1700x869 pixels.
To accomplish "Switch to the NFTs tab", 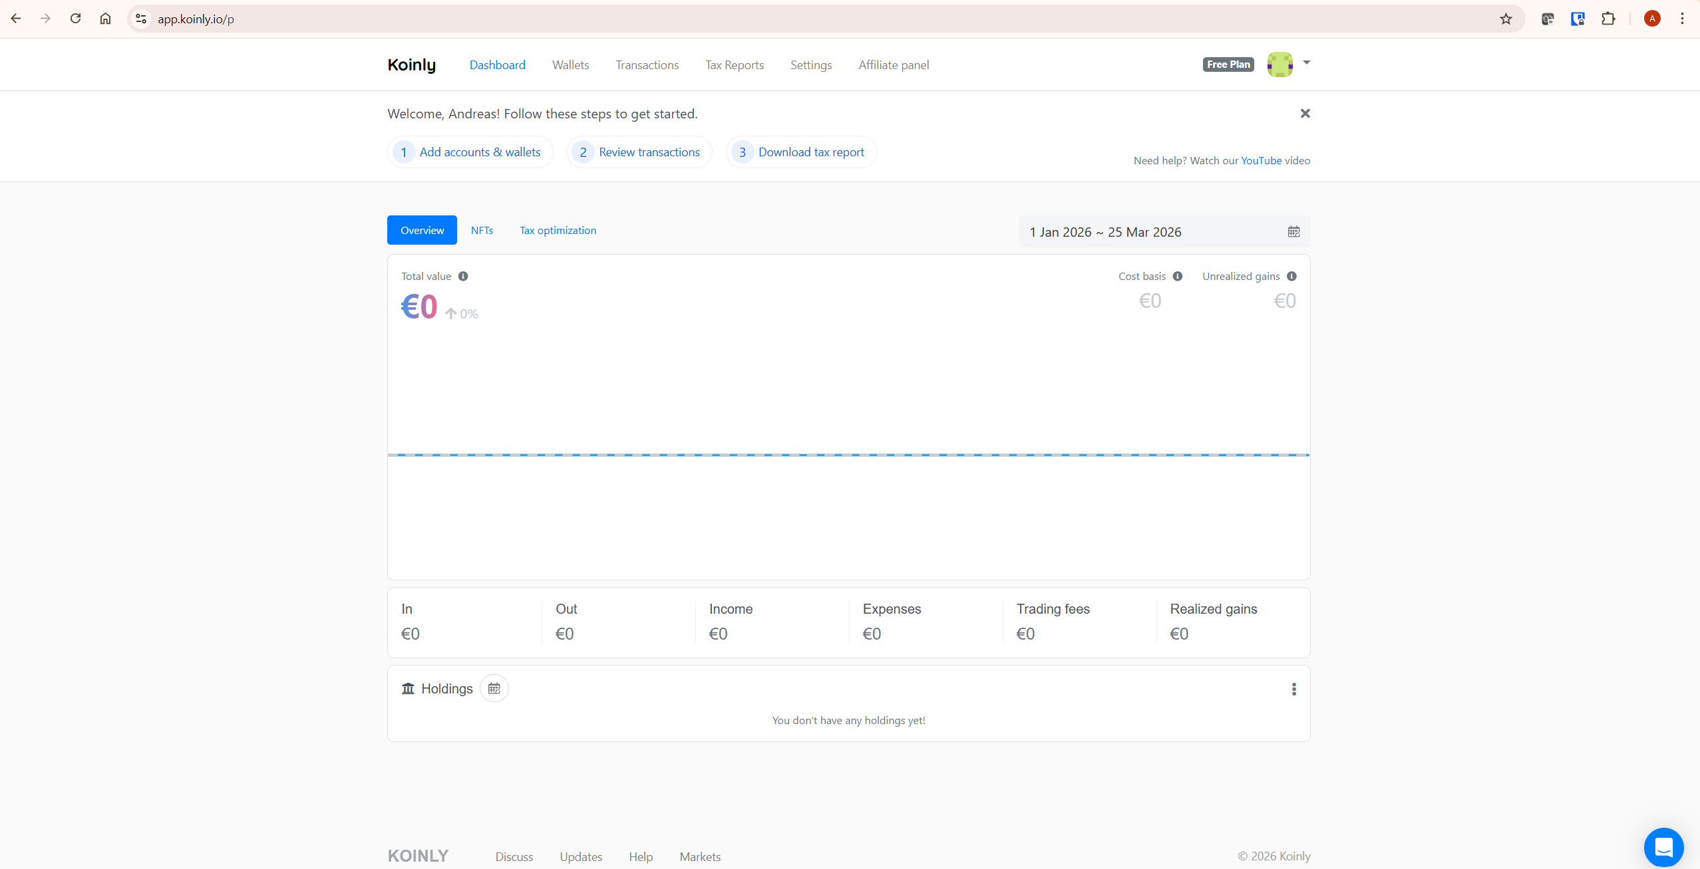I will coord(482,230).
